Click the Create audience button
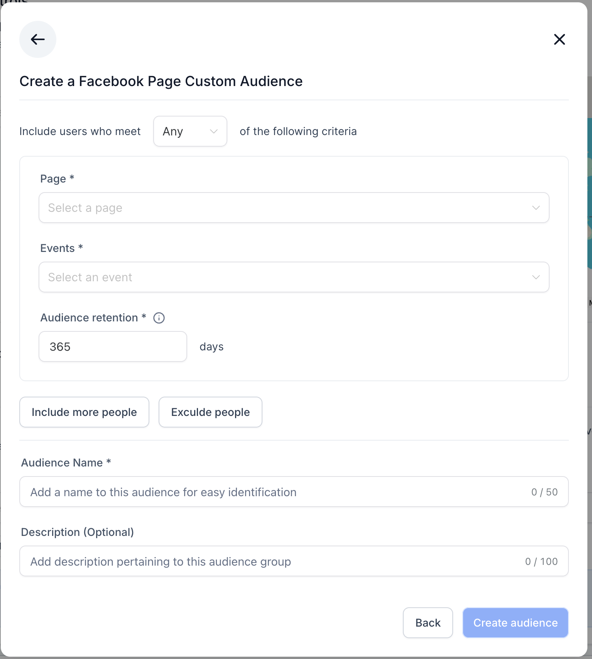The image size is (592, 659). [x=515, y=623]
